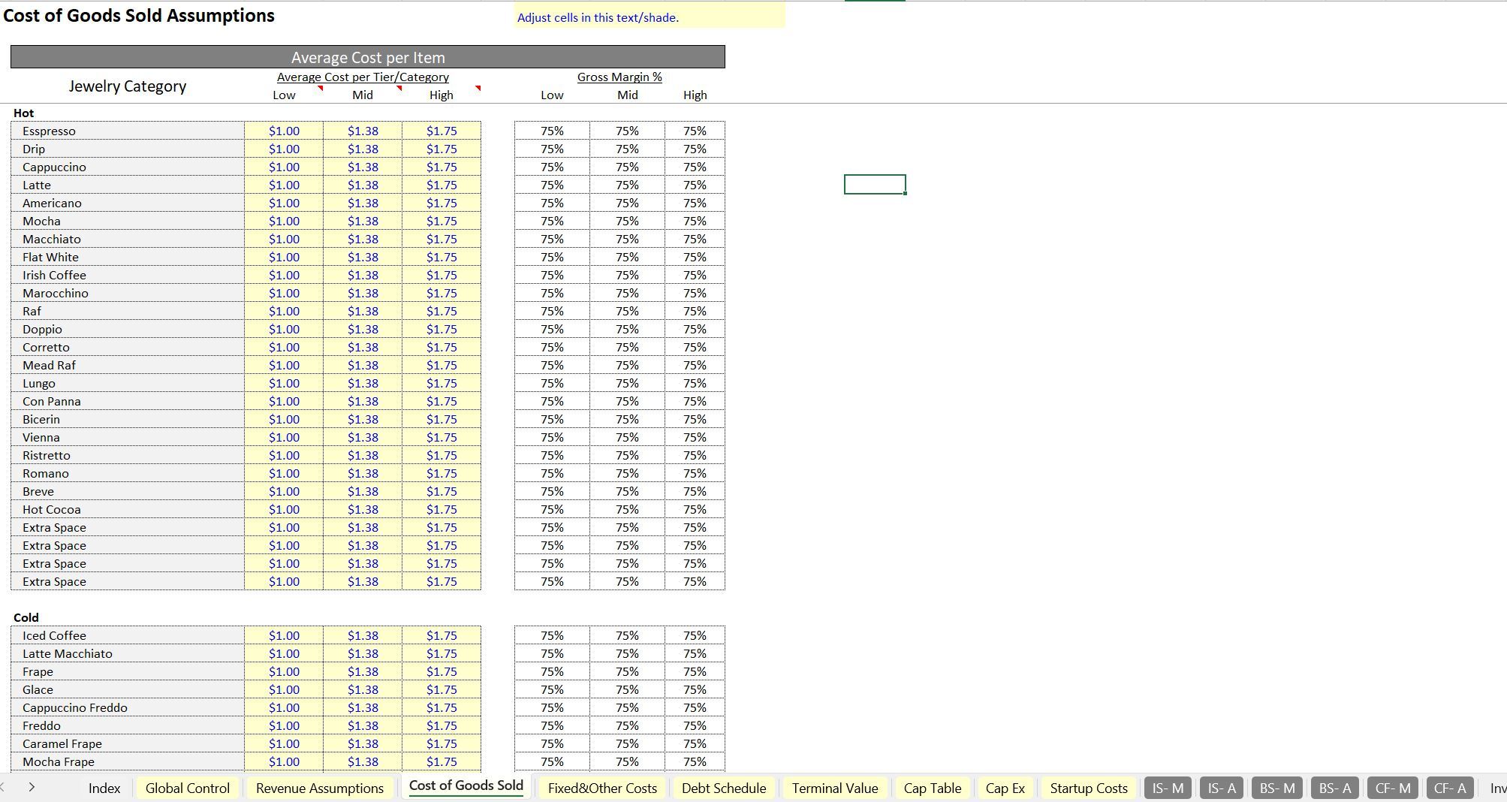Switch to Global Control sheet tab
The width and height of the screenshot is (1507, 802).
click(188, 788)
